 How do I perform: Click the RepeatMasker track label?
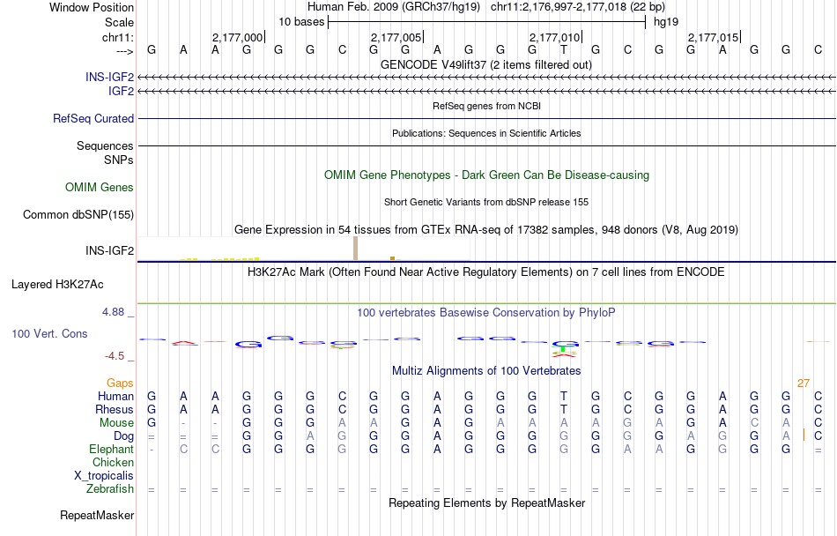(97, 515)
